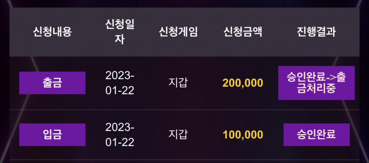
Task: Click 지갑 in the 입금 deposit row
Action: pos(178,134)
